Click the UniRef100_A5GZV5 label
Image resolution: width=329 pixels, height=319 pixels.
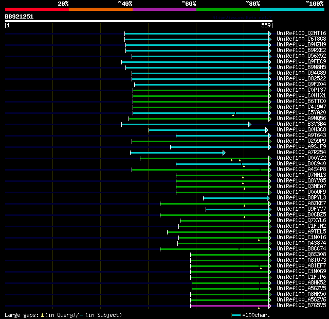301,289
